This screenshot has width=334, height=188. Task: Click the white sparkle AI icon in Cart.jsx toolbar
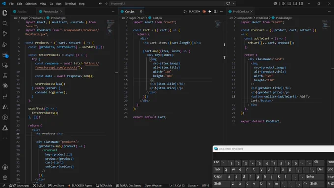(210, 11)
